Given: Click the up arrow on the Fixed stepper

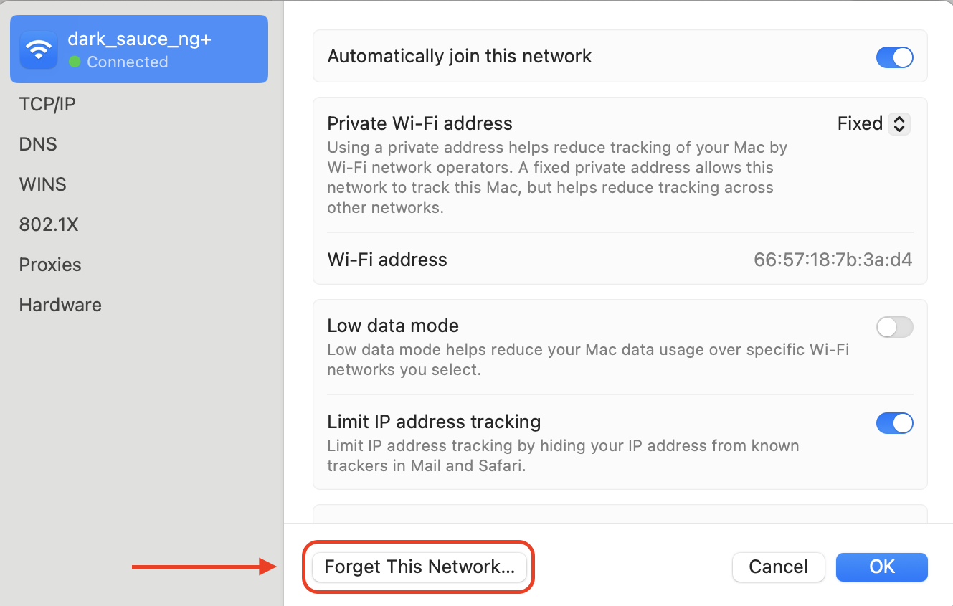Looking at the screenshot, I should (x=899, y=119).
